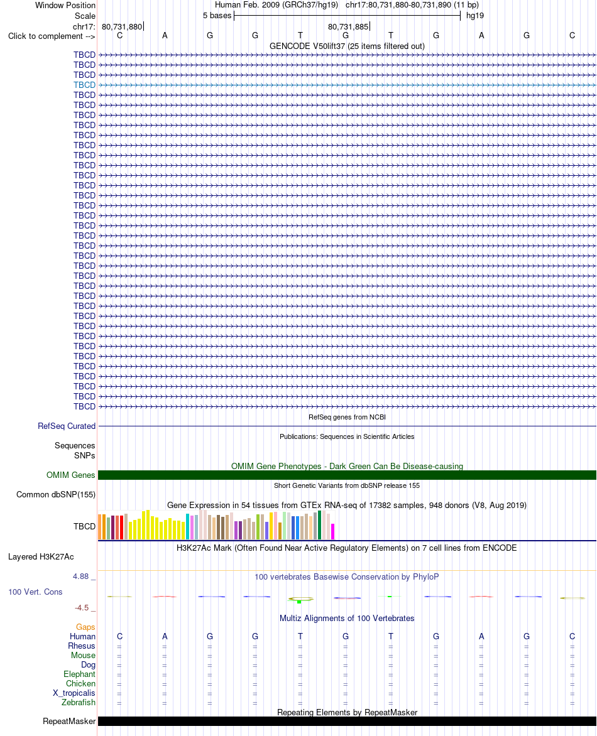Click the 'Window Position' track label

pos(65,5)
